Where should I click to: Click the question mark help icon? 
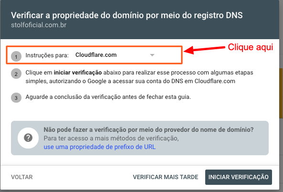coord(28,138)
